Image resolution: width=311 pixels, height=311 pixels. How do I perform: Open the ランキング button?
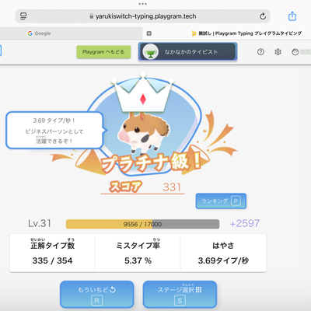point(221,201)
